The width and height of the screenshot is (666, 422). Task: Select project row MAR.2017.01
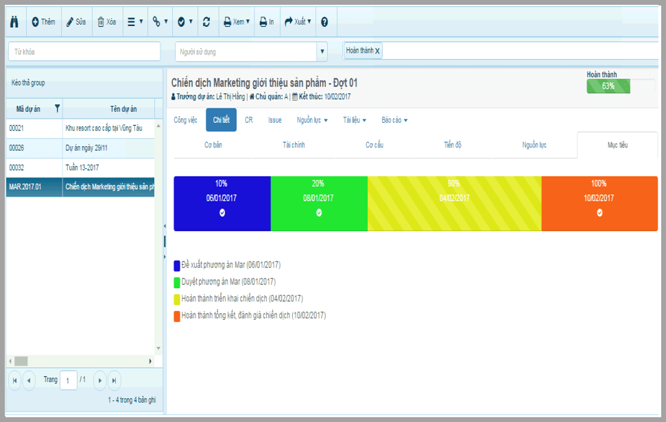(x=80, y=187)
